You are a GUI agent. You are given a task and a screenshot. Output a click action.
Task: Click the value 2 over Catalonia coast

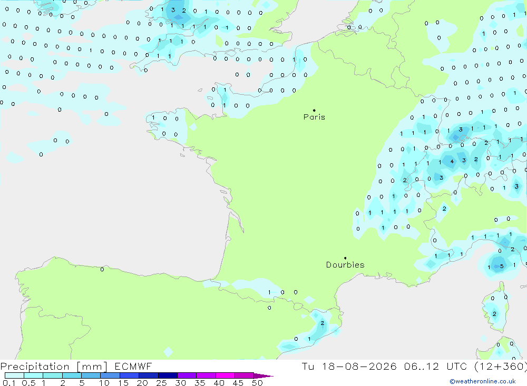(323, 323)
